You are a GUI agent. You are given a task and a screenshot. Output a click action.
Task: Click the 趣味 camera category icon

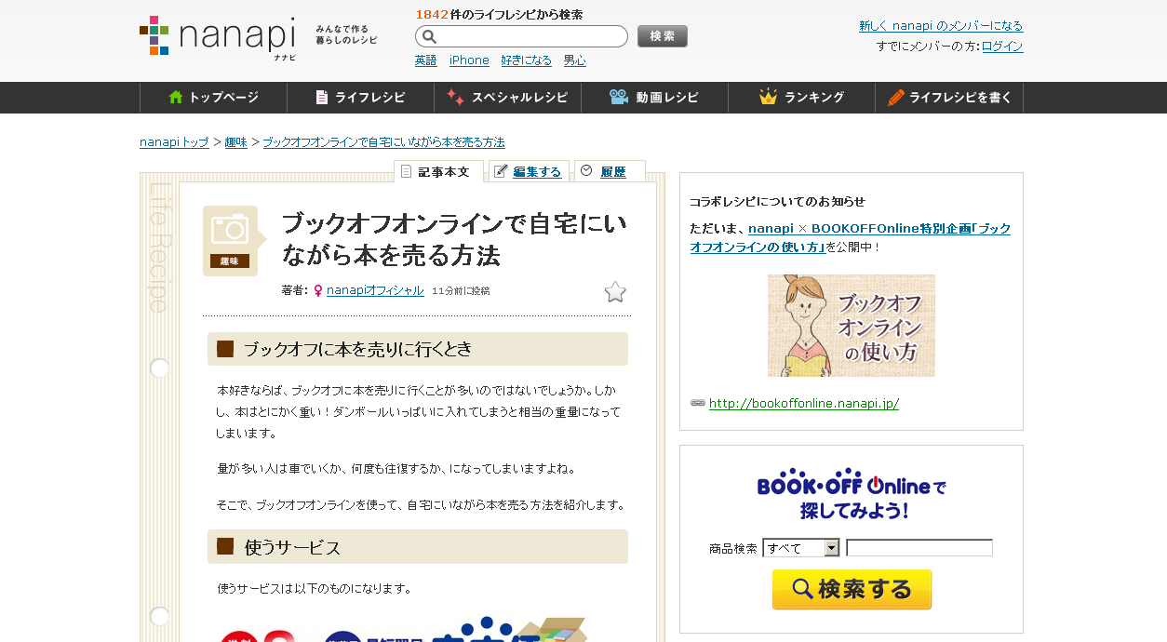coord(230,229)
